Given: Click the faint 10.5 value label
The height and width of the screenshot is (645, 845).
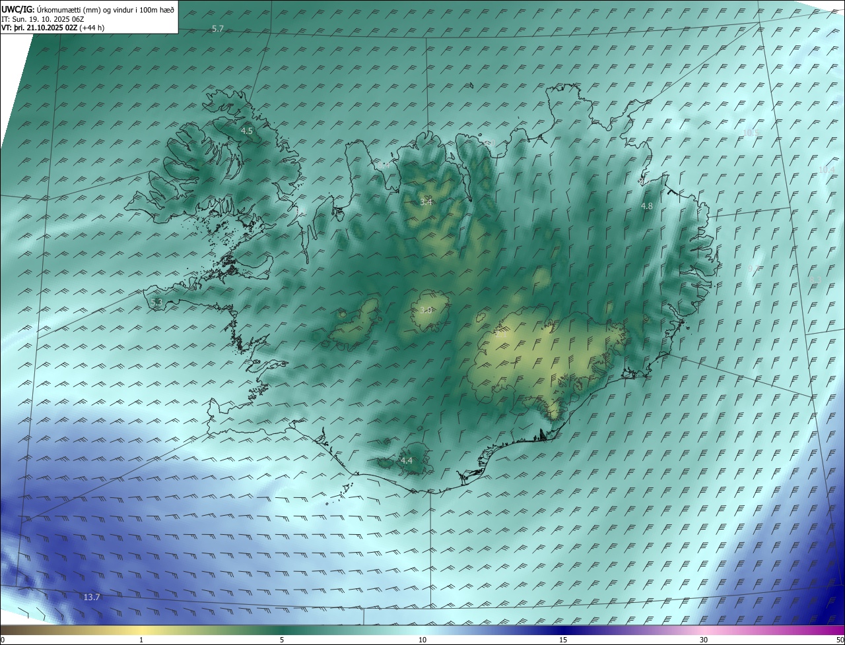Looking at the screenshot, I should (x=751, y=133).
